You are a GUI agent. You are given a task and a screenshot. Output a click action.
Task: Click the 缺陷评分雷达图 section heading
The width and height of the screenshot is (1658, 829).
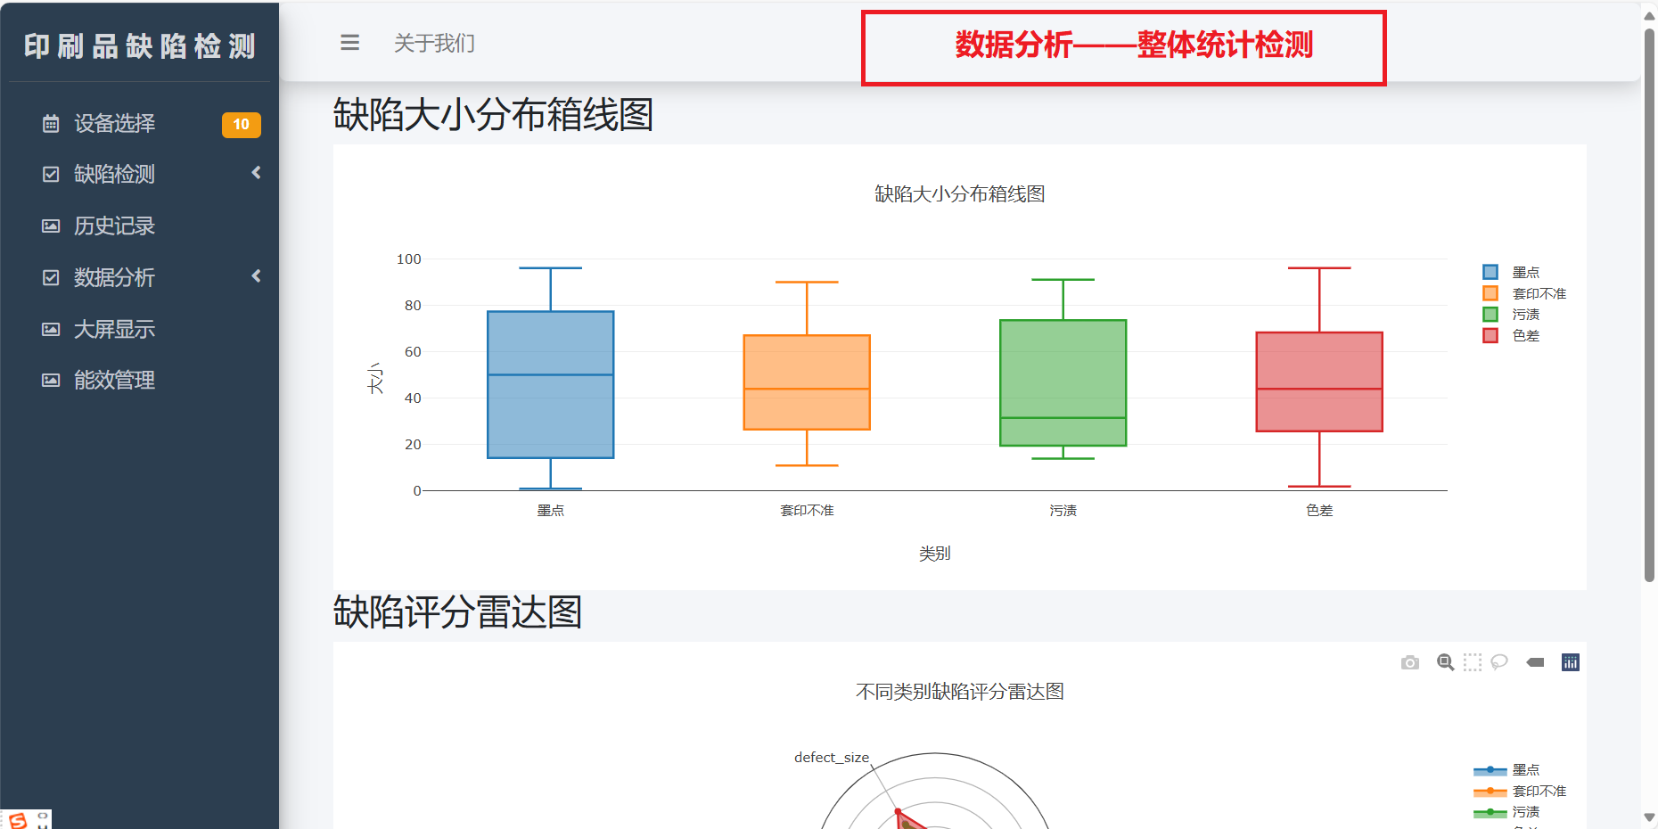click(457, 612)
